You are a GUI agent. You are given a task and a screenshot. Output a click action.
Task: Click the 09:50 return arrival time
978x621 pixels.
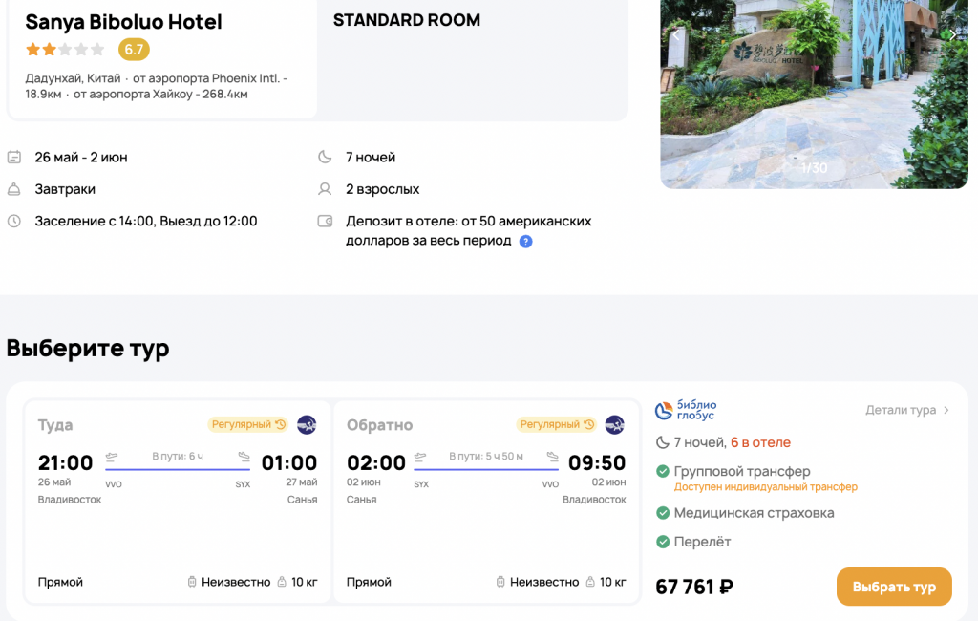pyautogui.click(x=597, y=462)
